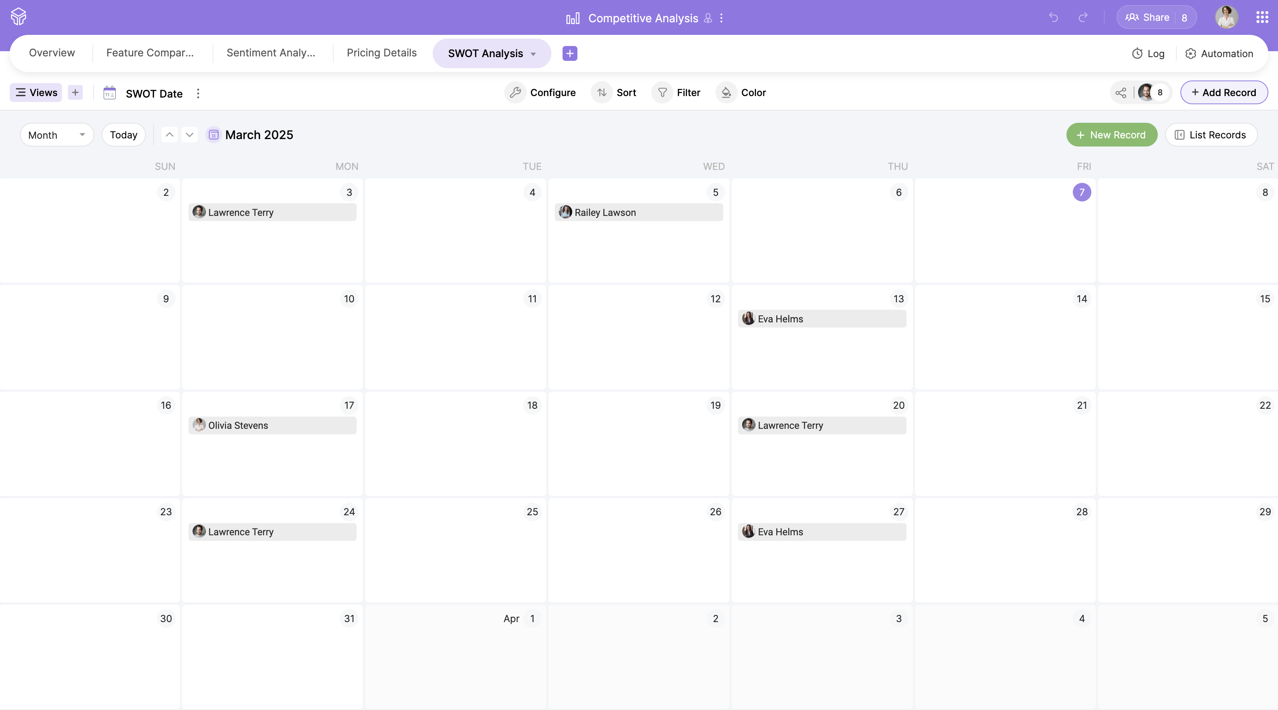The image size is (1278, 710).
Task: Open the user profile avatar
Action: (x=1226, y=17)
